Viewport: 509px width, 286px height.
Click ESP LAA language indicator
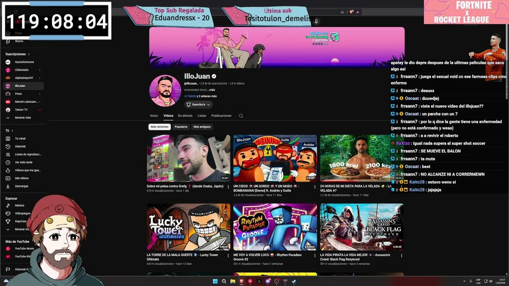[x=479, y=281]
